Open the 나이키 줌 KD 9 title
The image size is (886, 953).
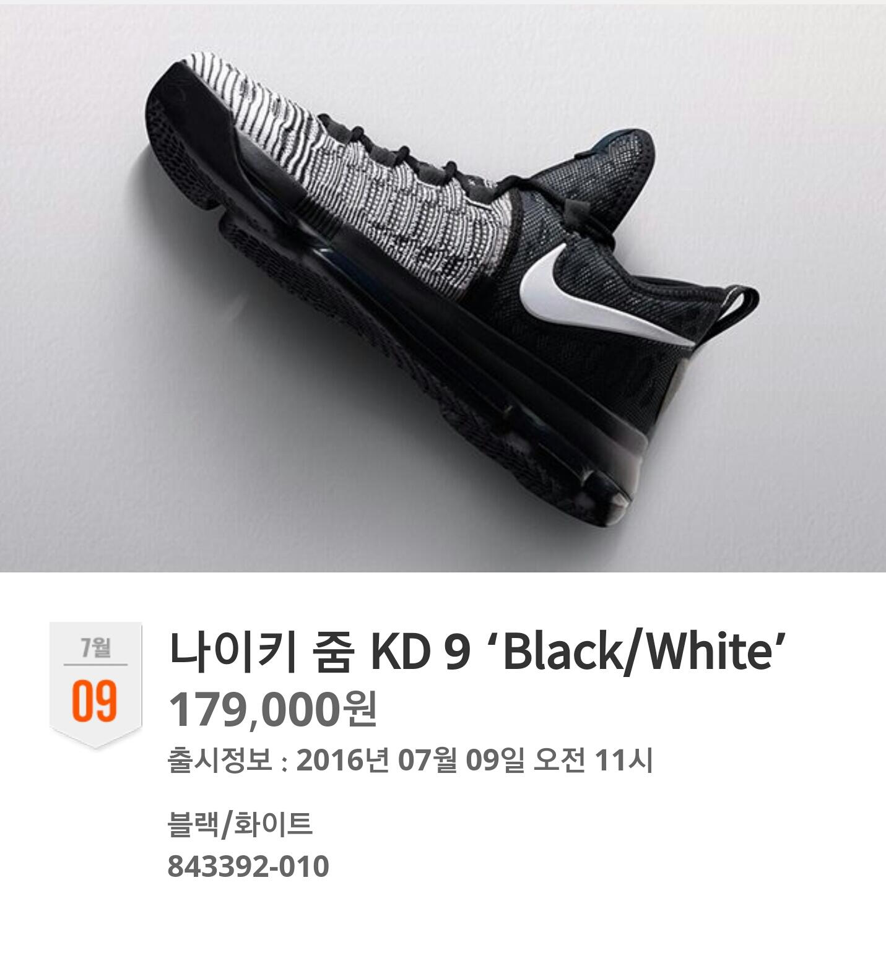coord(477,652)
